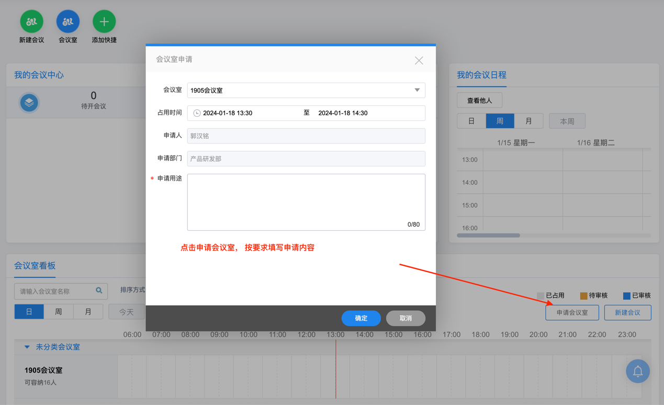The image size is (664, 405).
Task: Click the notification bell icon
Action: 638,372
